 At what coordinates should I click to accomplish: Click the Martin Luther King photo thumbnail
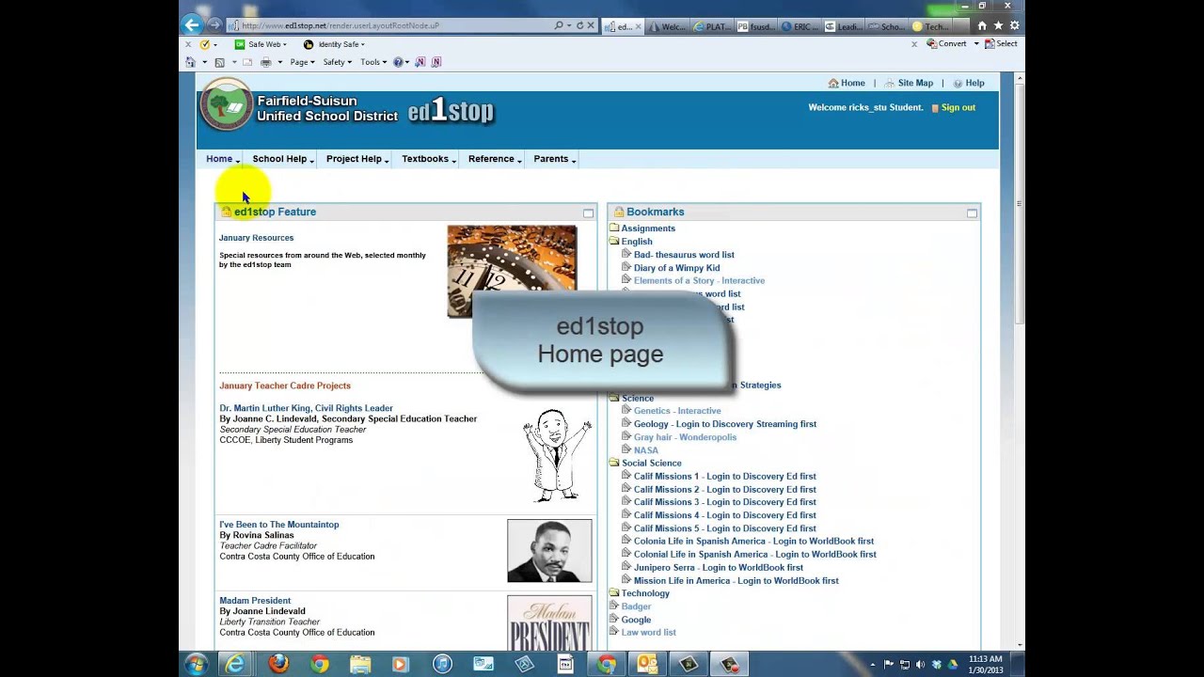coord(549,551)
